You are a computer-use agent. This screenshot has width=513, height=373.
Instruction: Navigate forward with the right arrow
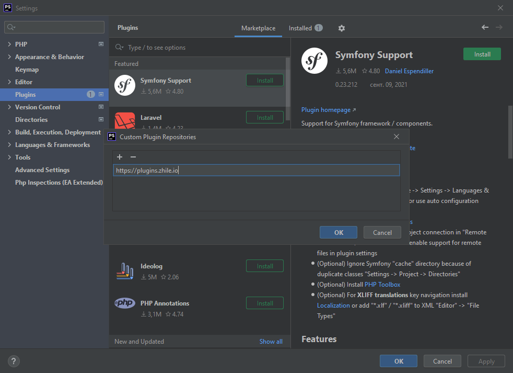(x=499, y=27)
